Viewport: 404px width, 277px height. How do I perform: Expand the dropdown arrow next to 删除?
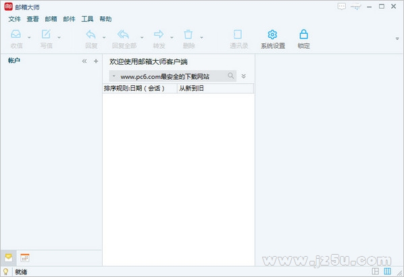pos(201,38)
